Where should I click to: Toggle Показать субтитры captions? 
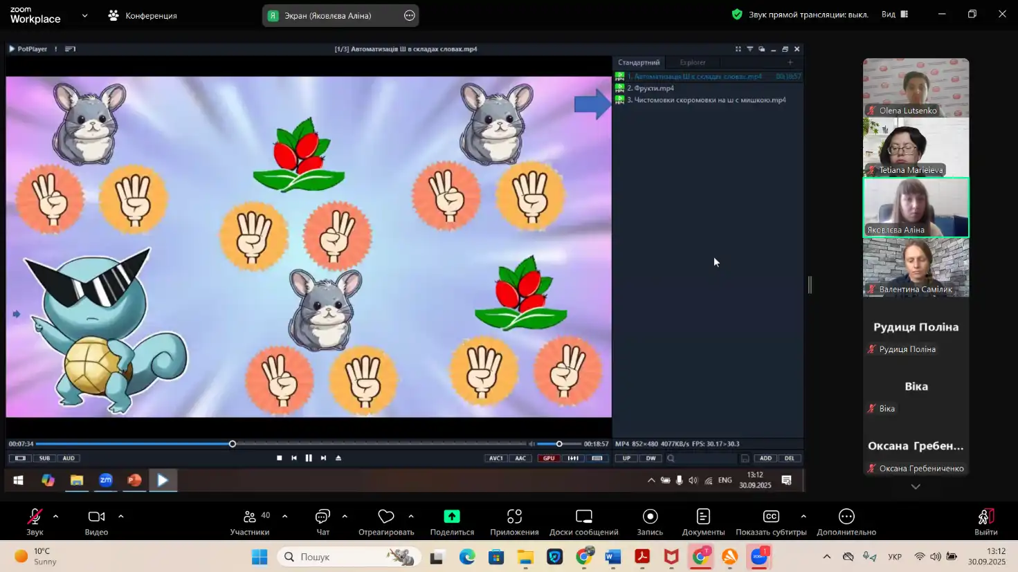[771, 522]
